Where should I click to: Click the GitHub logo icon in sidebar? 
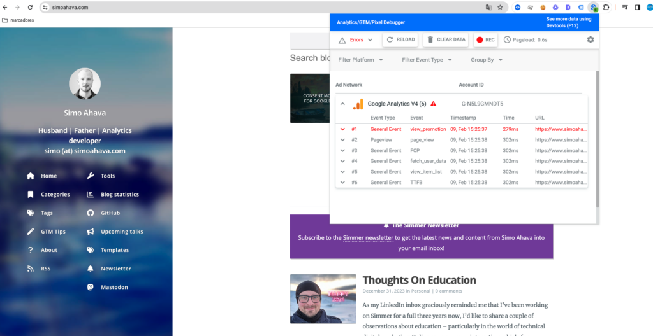tap(91, 213)
